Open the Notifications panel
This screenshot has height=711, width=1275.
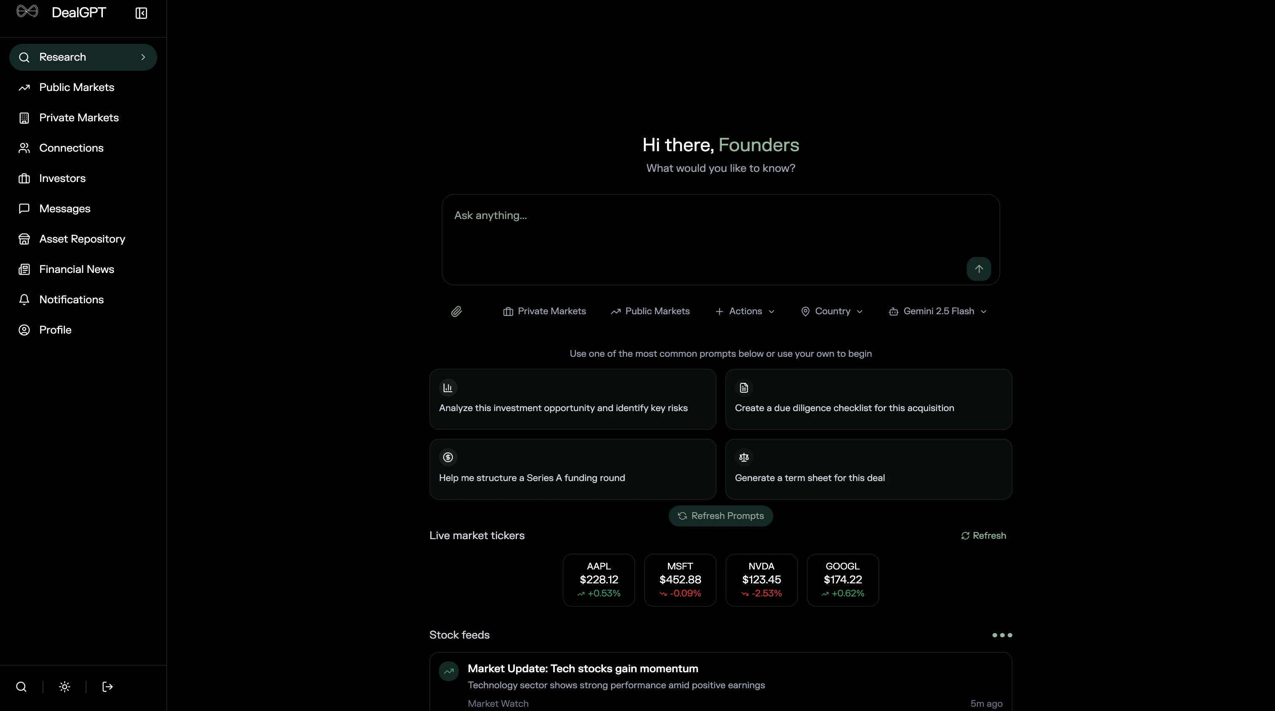pyautogui.click(x=71, y=299)
